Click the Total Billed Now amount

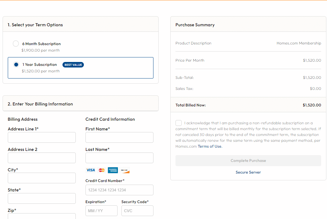[312, 105]
